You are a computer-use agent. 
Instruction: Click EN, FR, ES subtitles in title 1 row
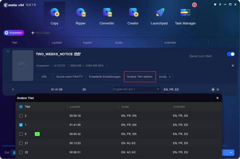171,89
